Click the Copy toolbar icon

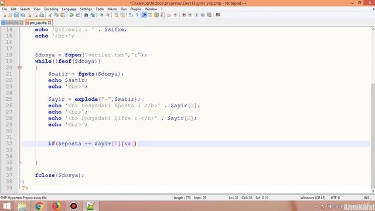[57, 15]
